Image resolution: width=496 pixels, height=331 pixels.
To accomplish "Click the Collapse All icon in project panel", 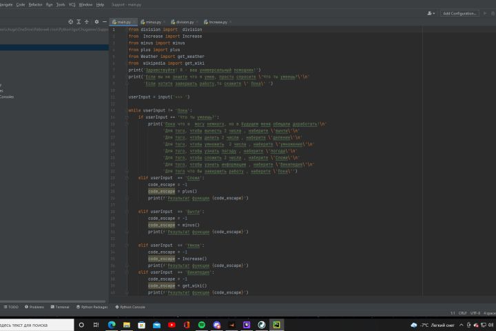I will (x=86, y=22).
